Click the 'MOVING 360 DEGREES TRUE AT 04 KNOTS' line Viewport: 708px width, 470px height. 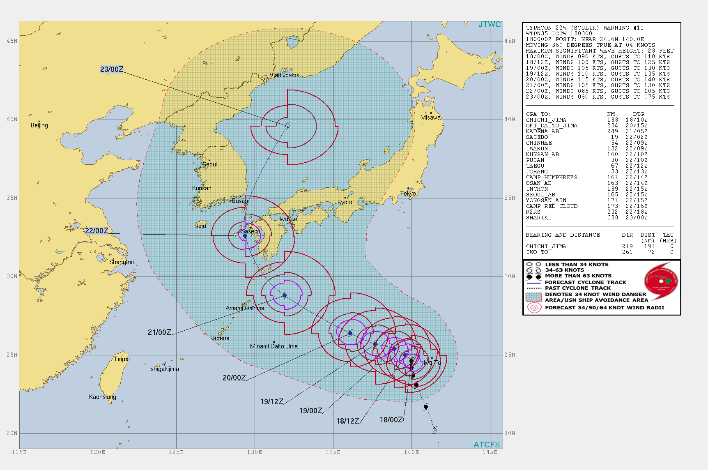tap(591, 45)
